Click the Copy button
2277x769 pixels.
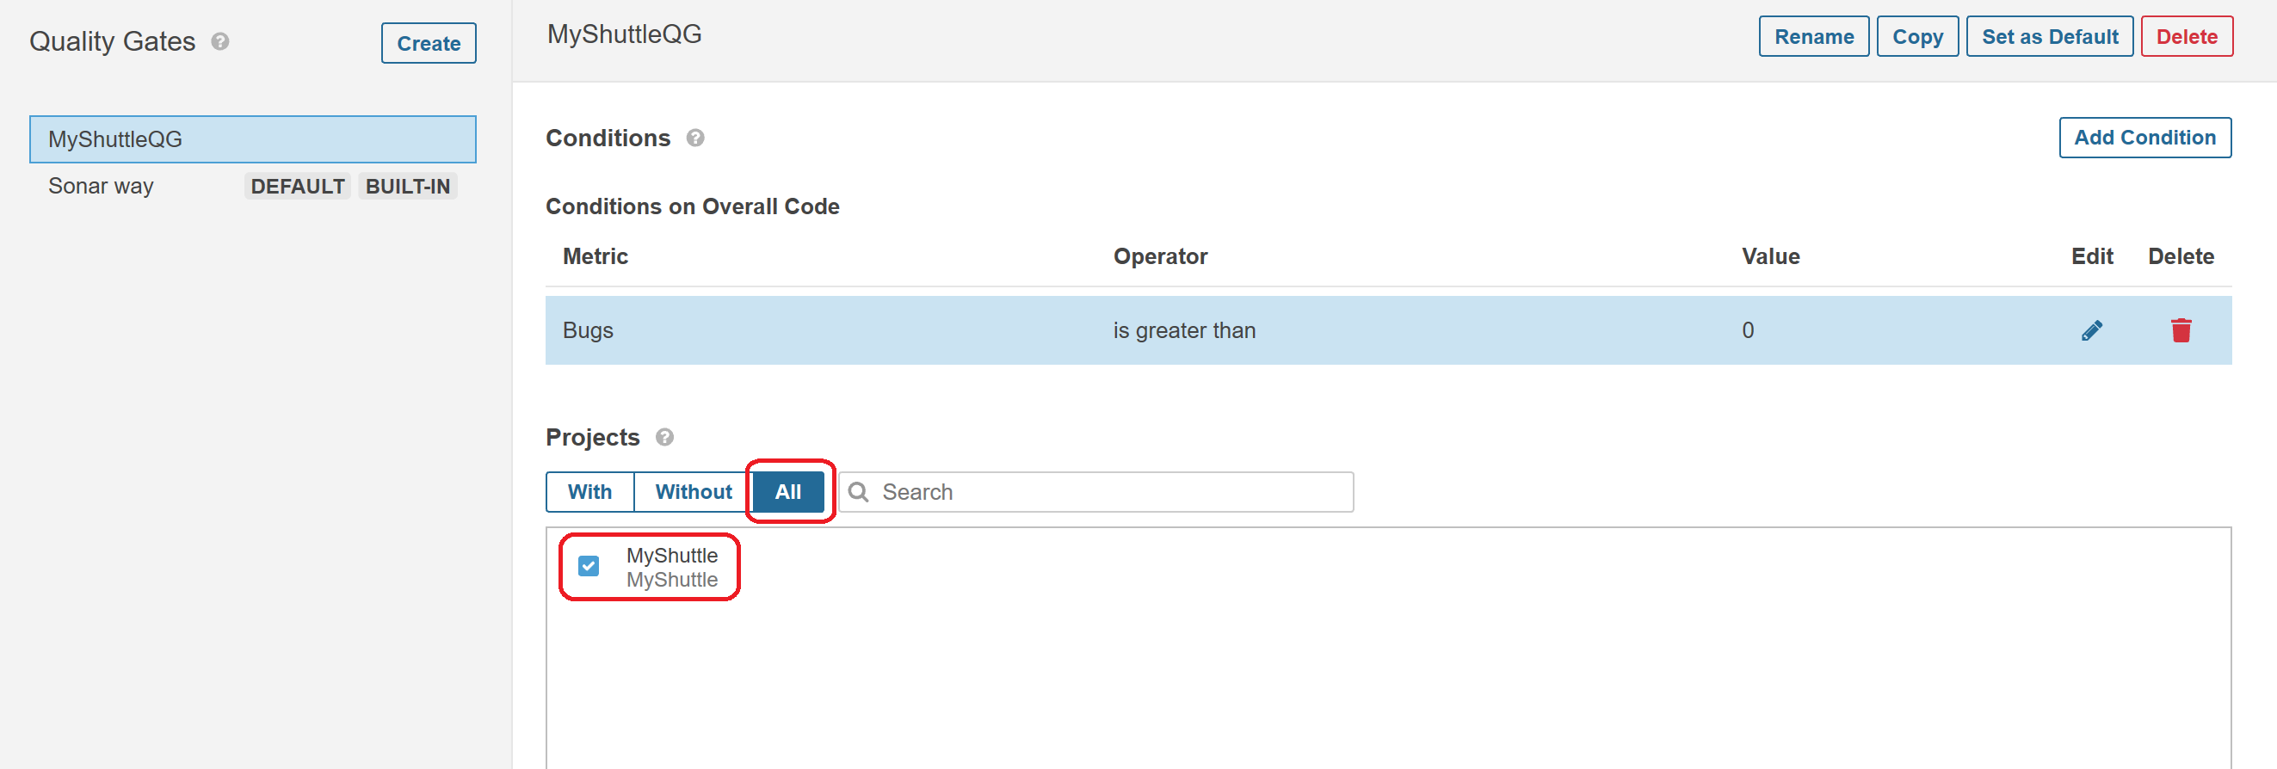coord(1917,36)
